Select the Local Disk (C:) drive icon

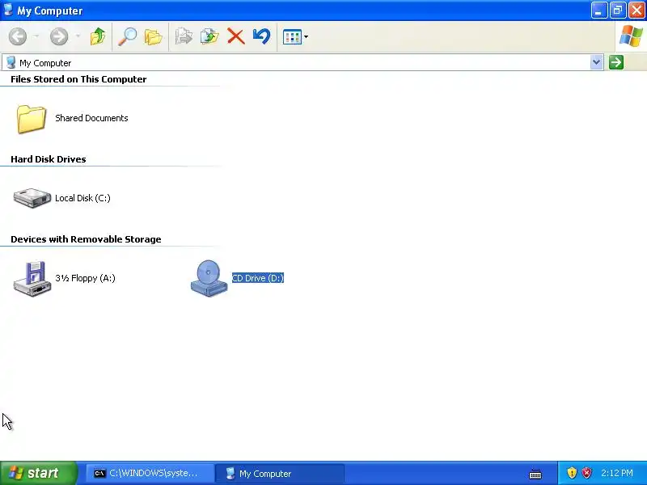click(32, 198)
